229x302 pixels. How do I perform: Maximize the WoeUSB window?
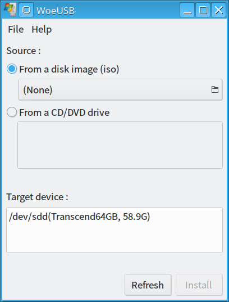coord(203,10)
